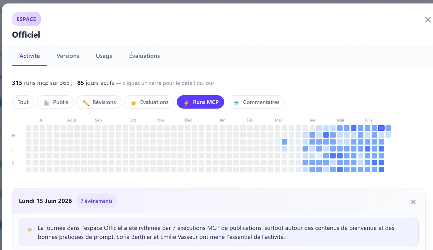This screenshot has height=250, width=433.
Task: Click the '85 jours actifs' count
Action: coord(96,83)
